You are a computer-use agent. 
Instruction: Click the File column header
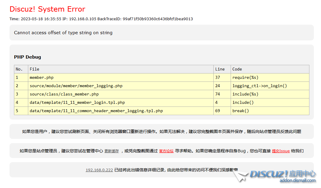point(34,69)
